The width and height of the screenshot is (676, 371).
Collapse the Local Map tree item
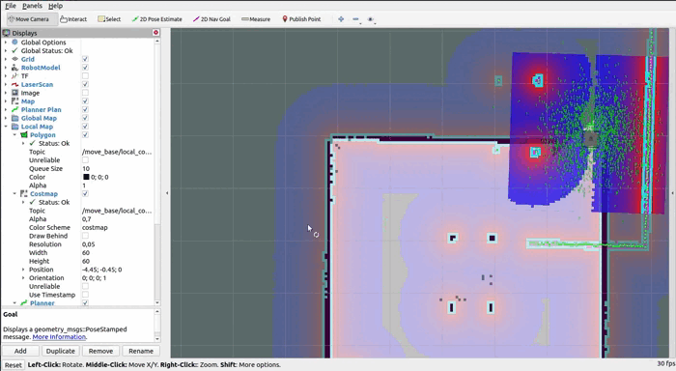6,127
